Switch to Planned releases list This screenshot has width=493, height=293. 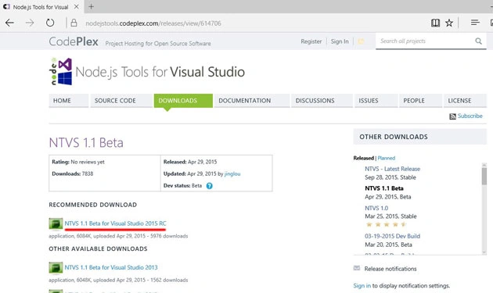[387, 158]
